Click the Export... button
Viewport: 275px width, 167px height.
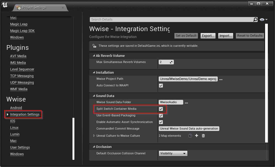[208, 36]
